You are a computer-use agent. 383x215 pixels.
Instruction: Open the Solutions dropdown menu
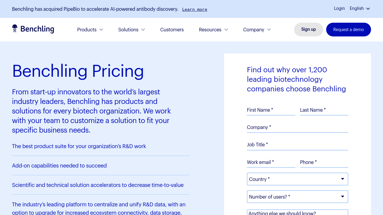tap(131, 30)
